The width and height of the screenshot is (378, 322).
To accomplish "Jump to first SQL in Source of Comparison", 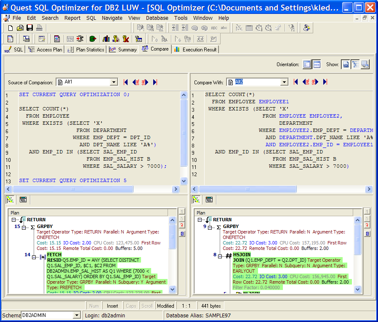I will [x=125, y=82].
